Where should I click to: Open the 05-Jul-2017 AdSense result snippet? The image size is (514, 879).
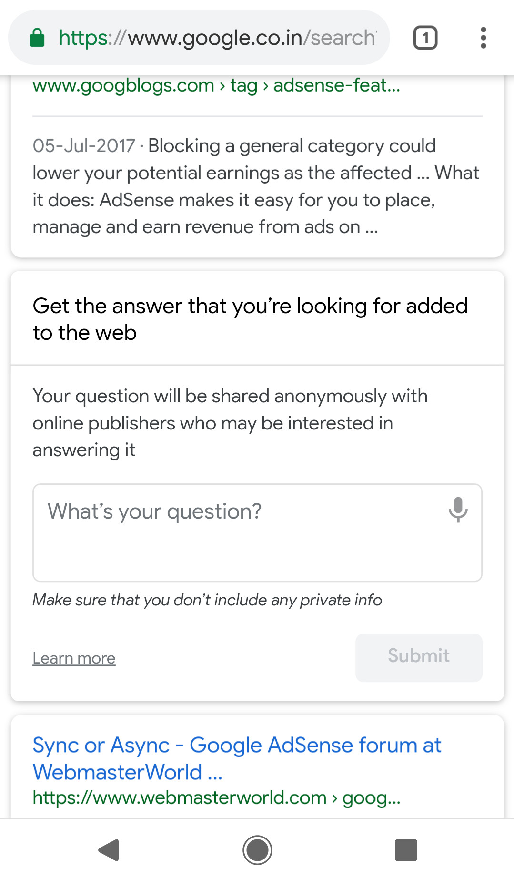tap(255, 186)
